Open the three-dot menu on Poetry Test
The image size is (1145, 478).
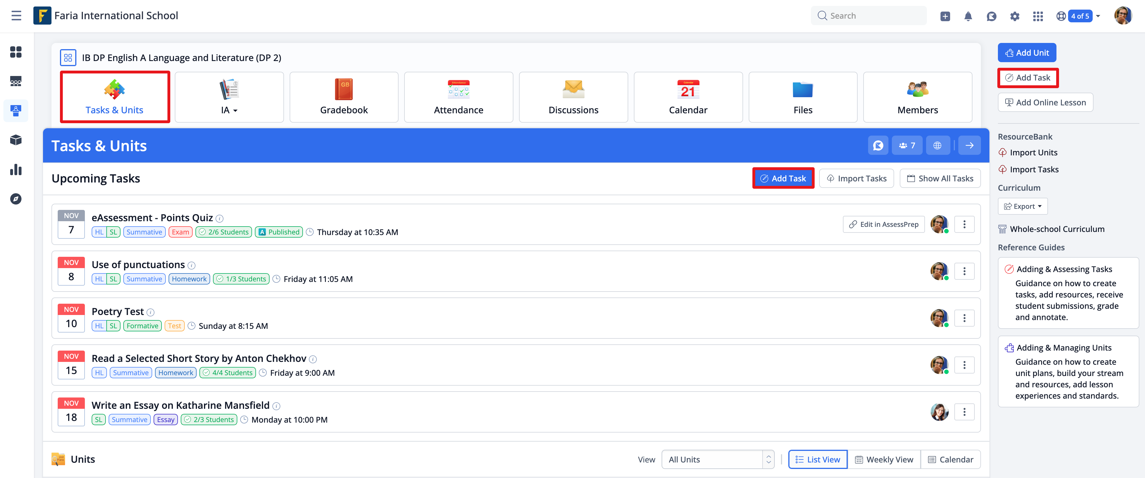pyautogui.click(x=964, y=318)
